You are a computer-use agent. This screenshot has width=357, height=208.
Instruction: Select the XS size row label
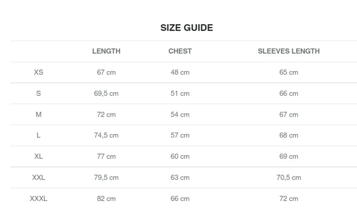tap(38, 72)
